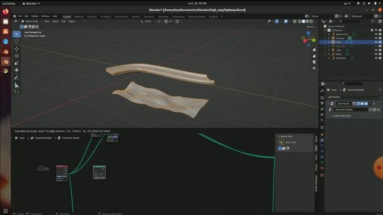Open the Output properties tab icon
The height and width of the screenshot is (215, 383).
point(322,103)
